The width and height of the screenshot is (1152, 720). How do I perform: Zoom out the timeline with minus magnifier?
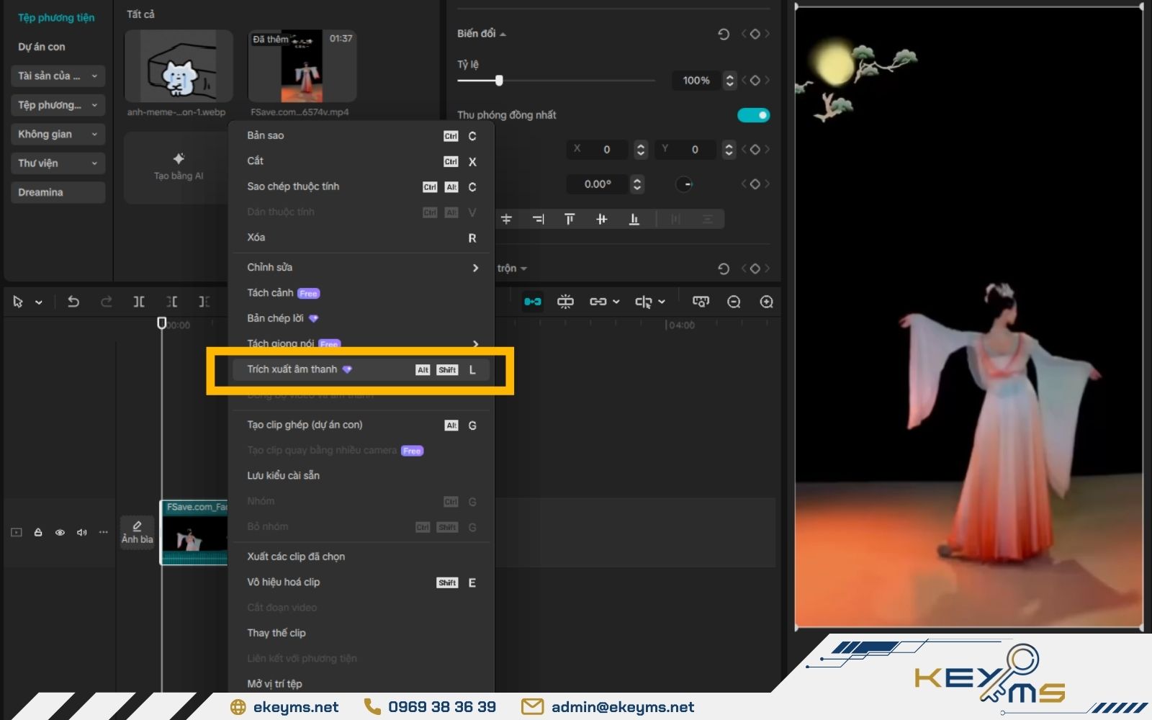point(734,302)
